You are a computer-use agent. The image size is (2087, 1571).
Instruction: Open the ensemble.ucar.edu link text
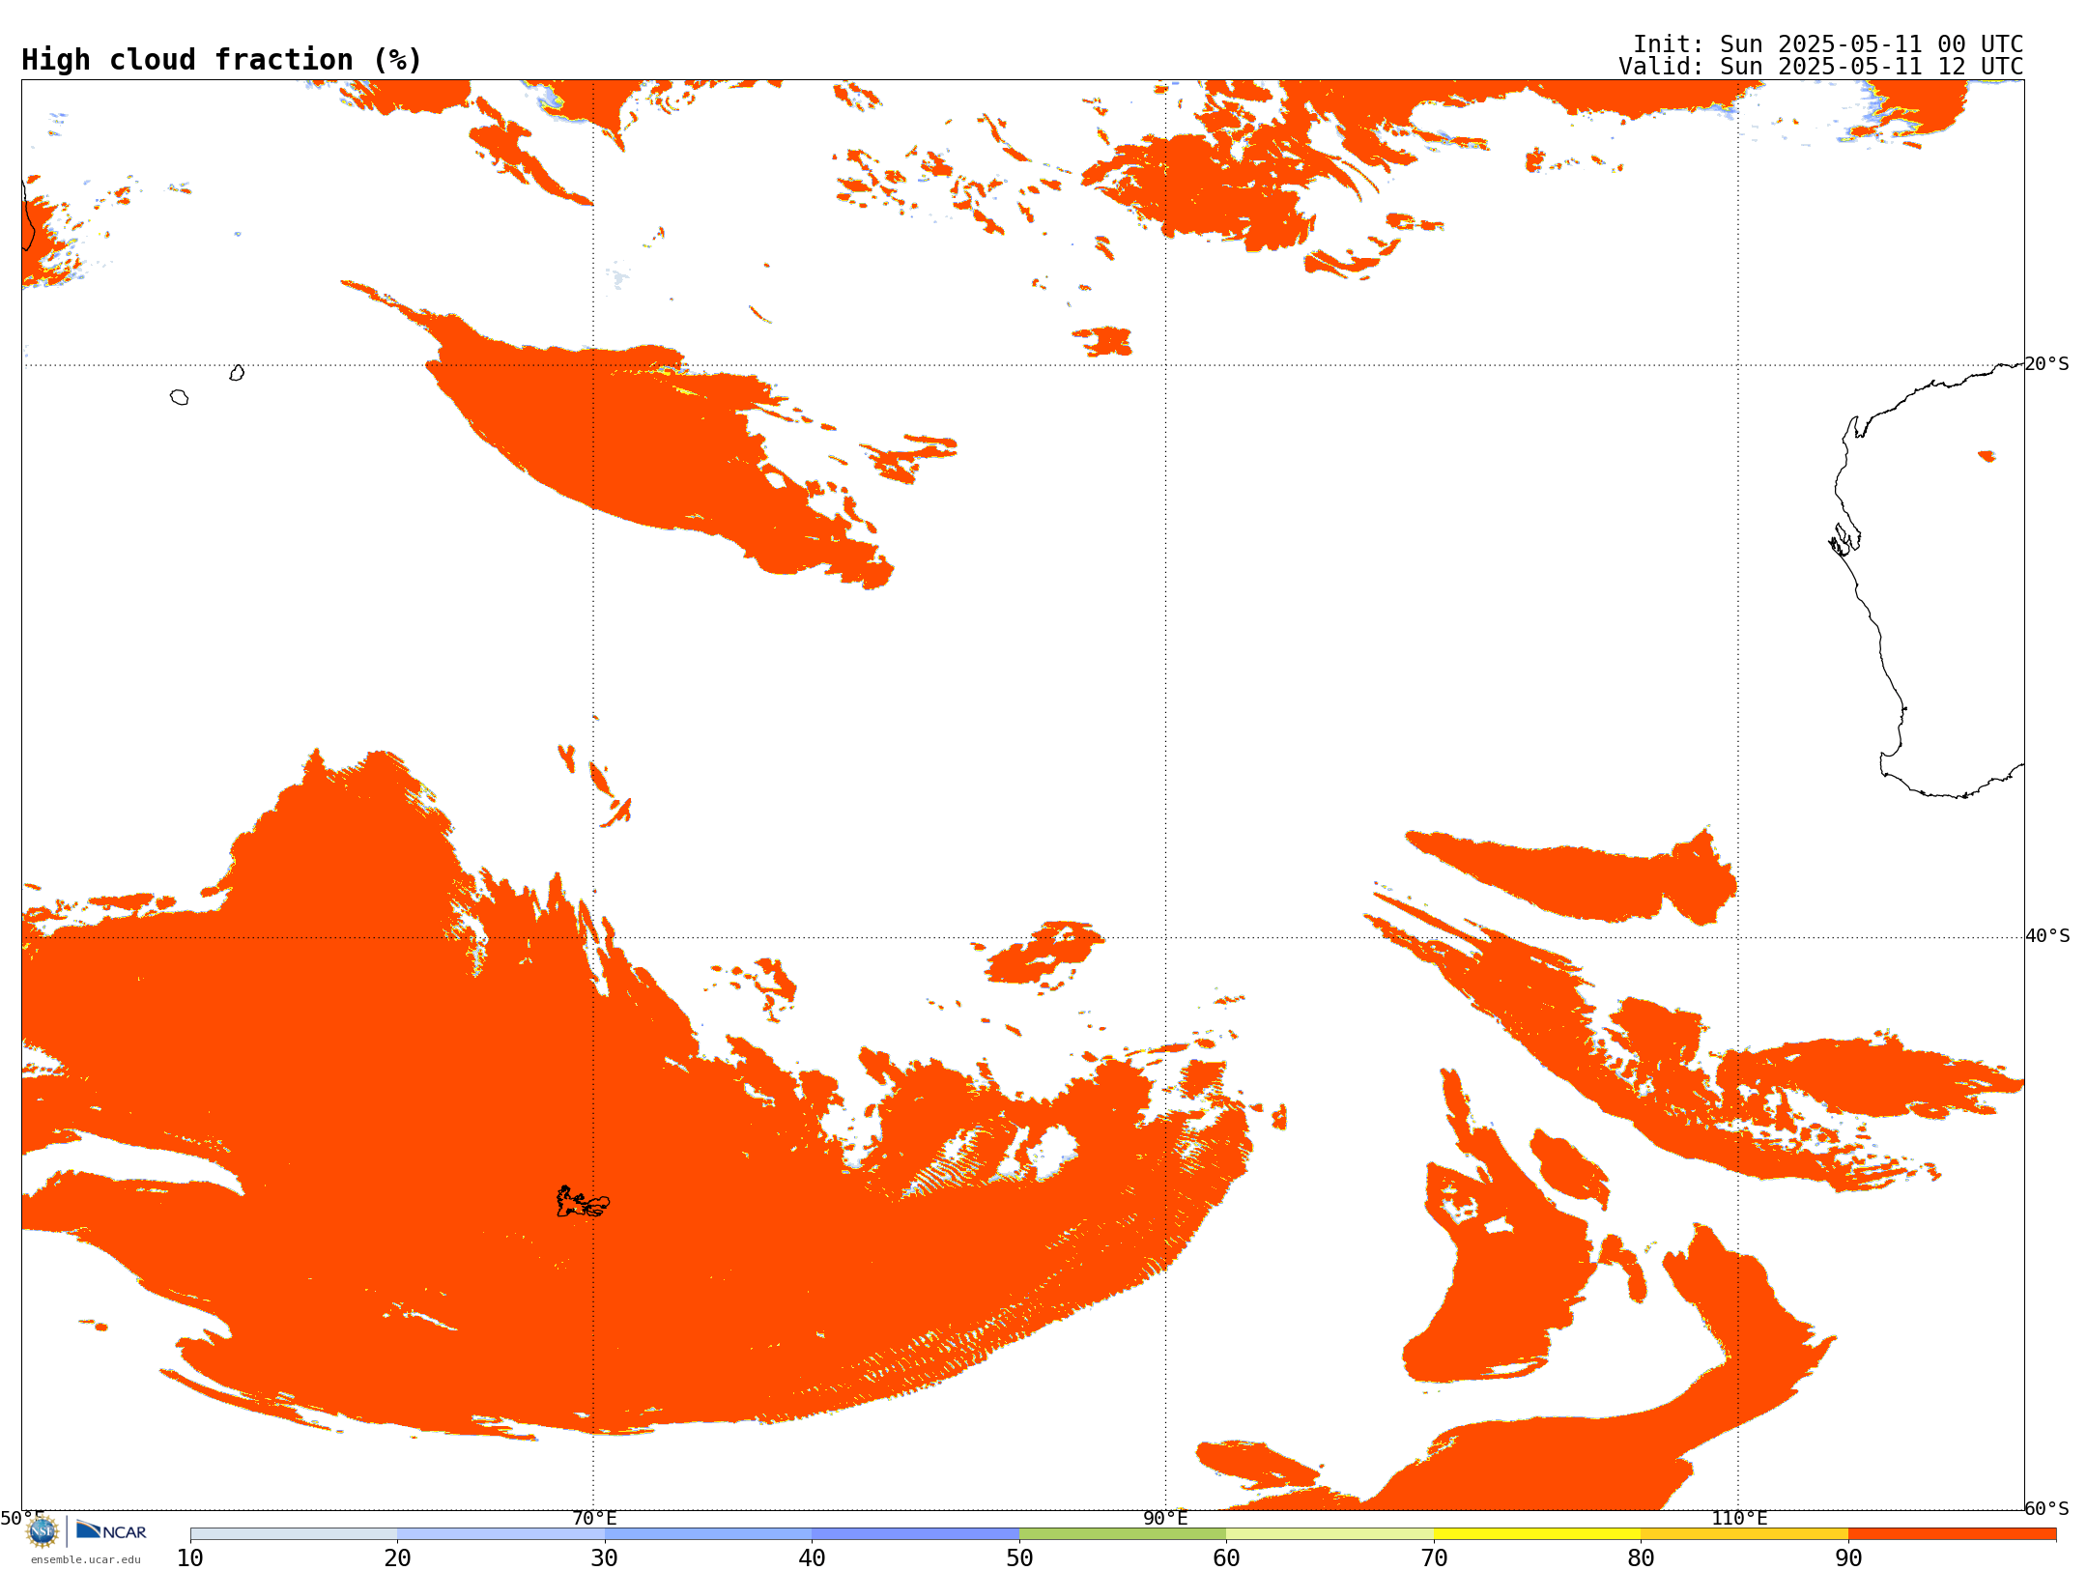[86, 1559]
